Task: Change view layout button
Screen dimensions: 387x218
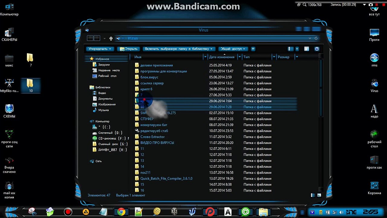Action: [x=291, y=49]
